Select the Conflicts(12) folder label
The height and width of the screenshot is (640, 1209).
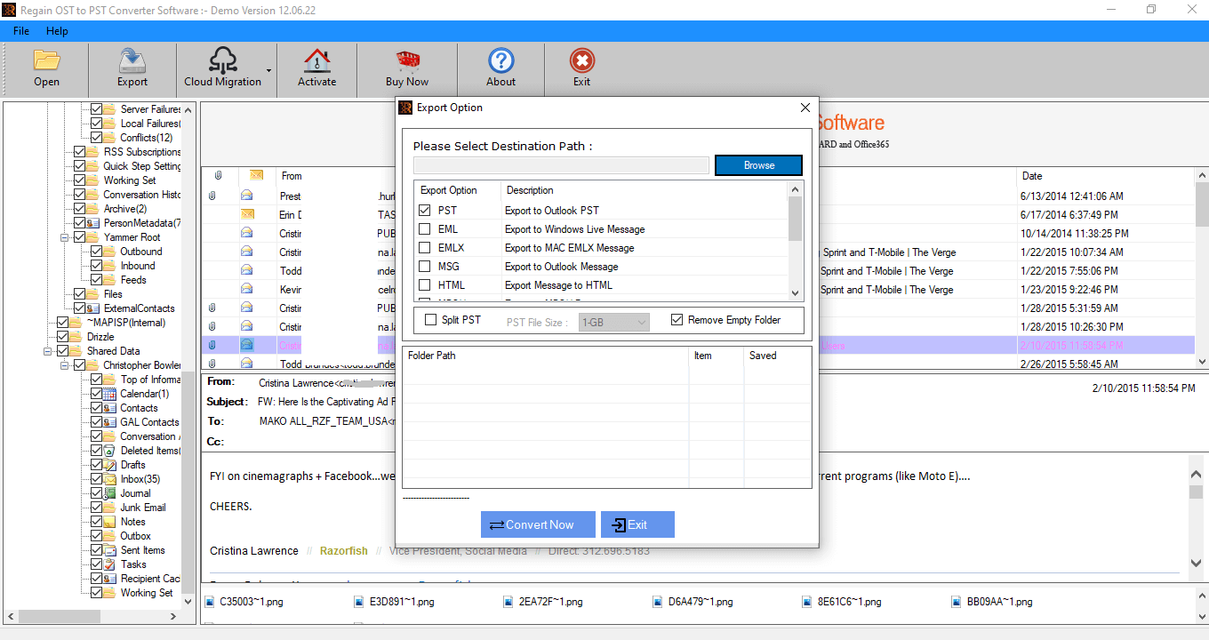point(147,138)
